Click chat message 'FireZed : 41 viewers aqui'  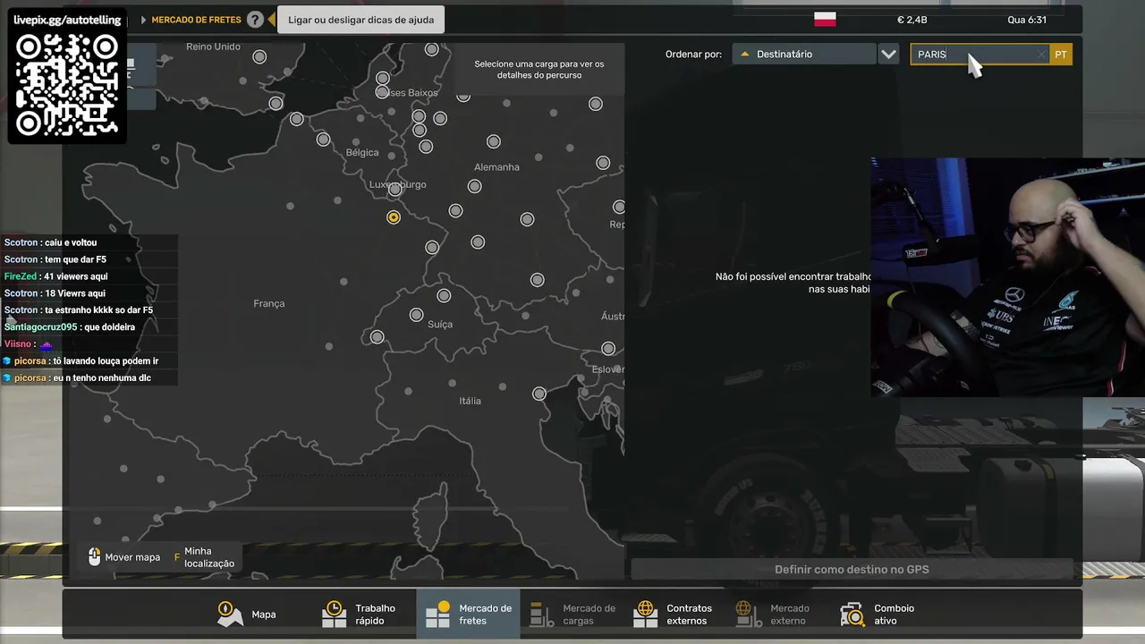[55, 276]
